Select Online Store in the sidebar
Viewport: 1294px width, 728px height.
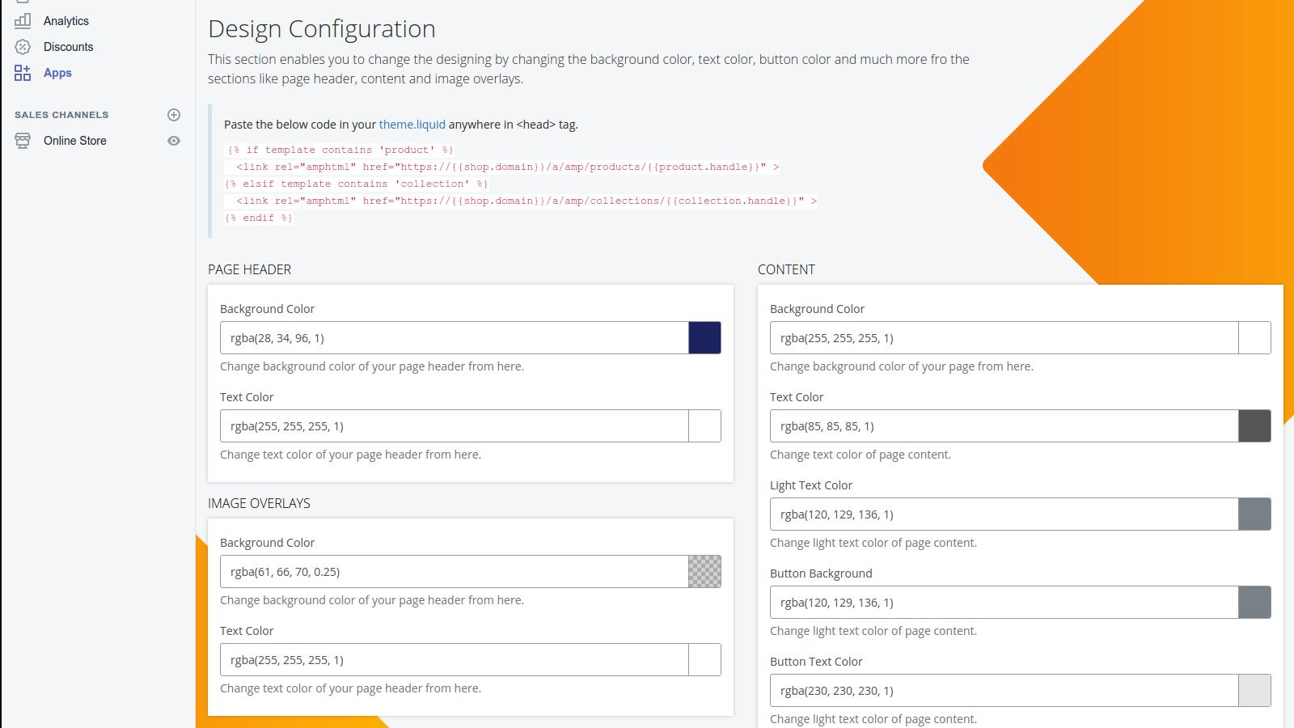(x=75, y=140)
